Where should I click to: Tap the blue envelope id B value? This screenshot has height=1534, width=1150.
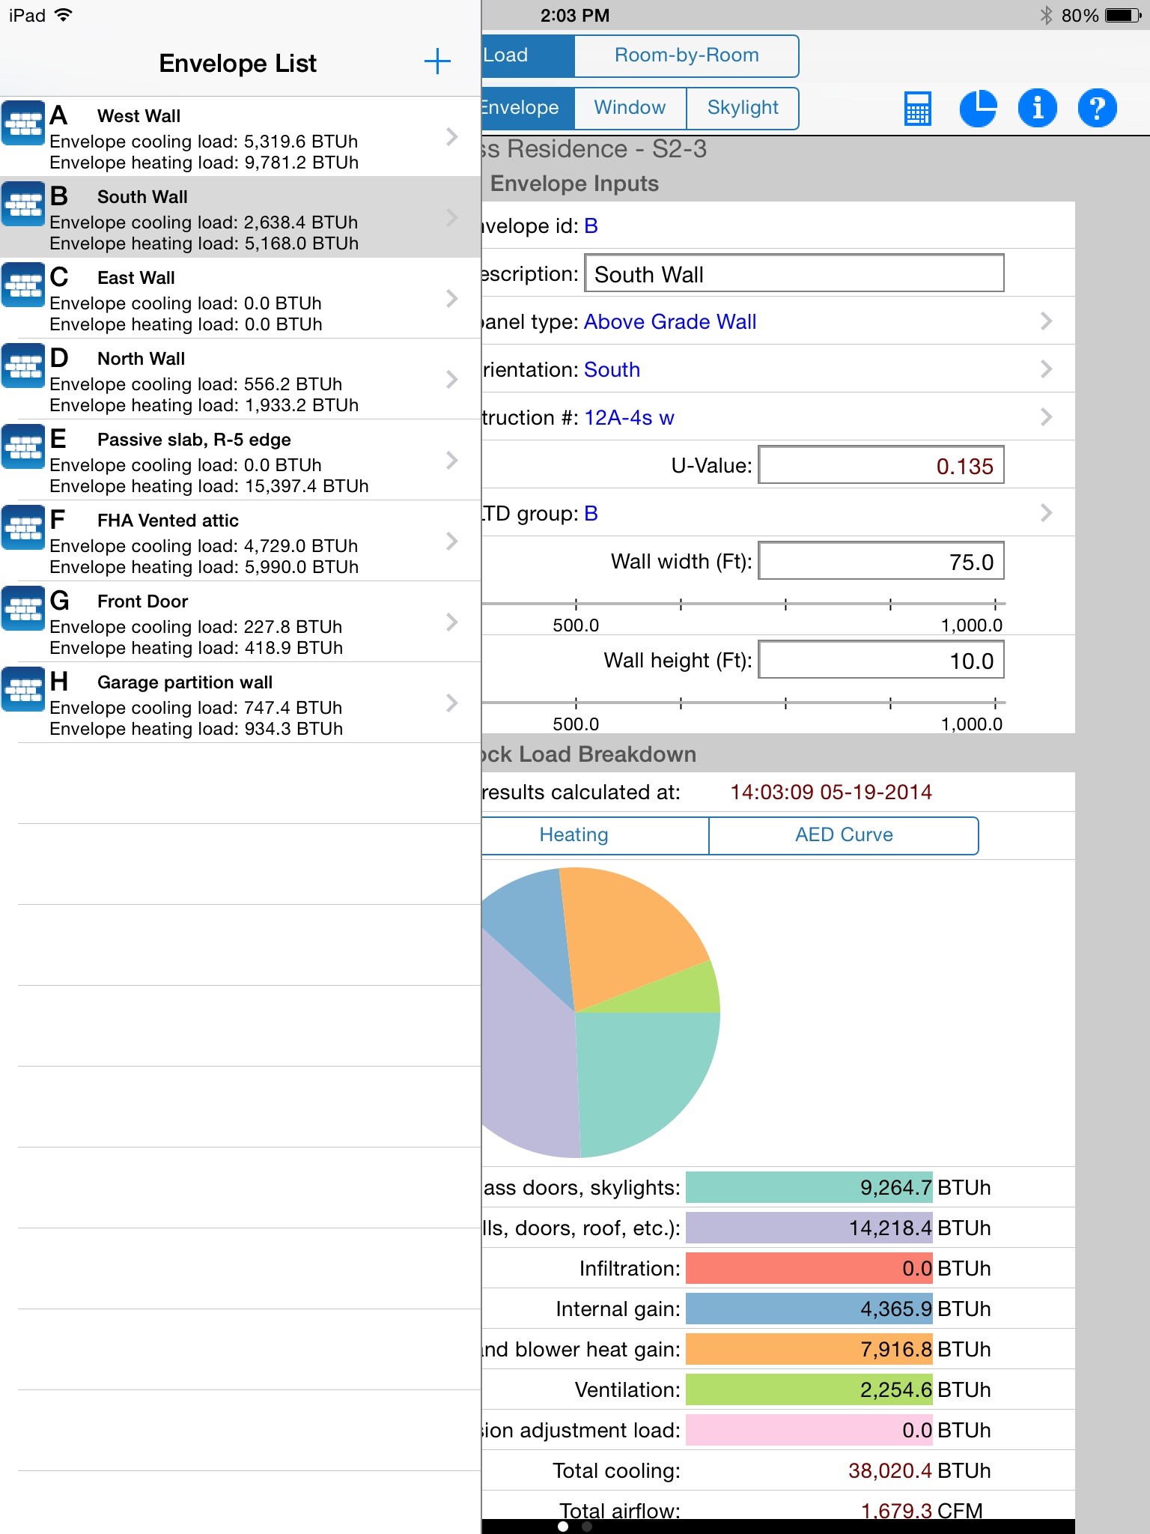click(591, 226)
